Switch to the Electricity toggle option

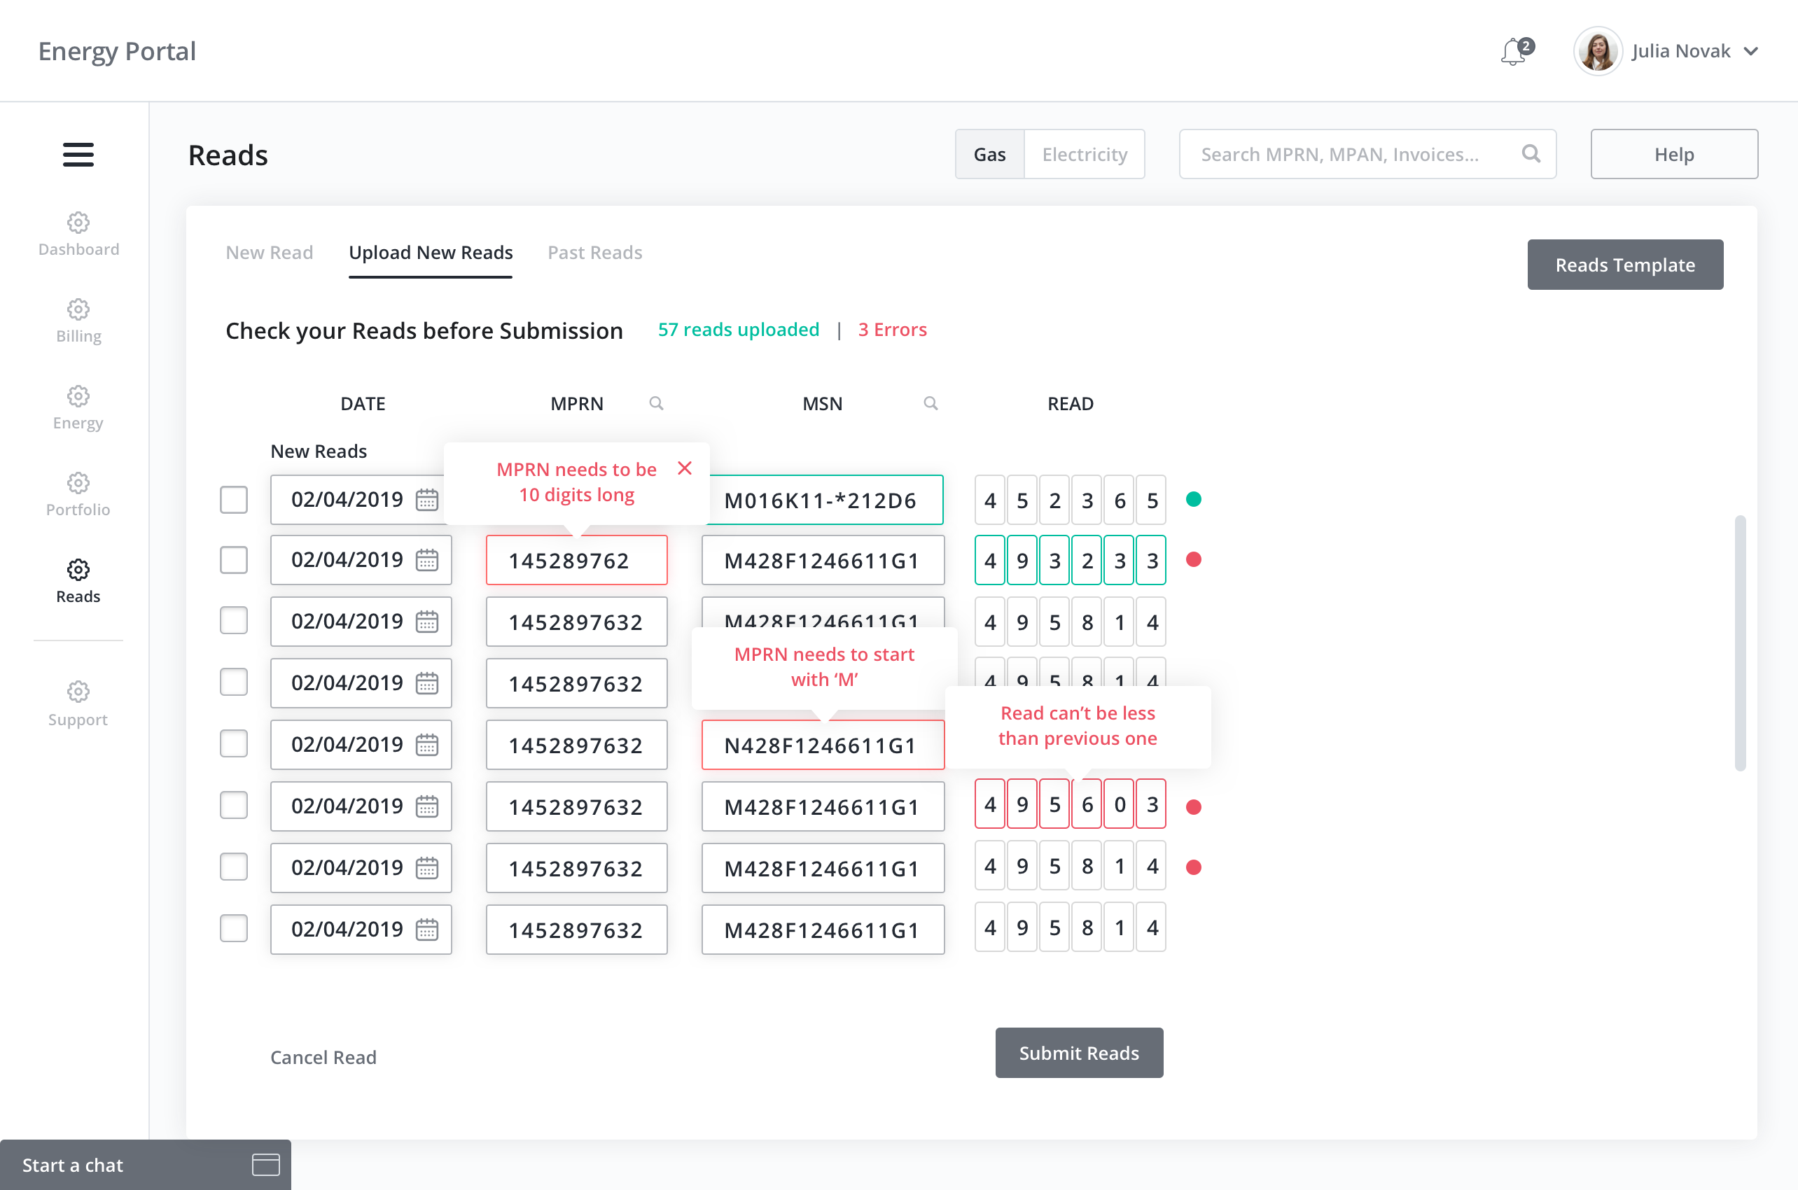click(1084, 154)
